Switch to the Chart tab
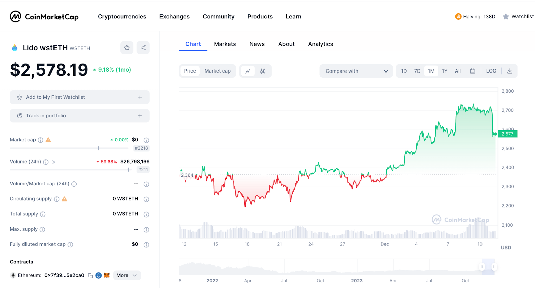The image size is (535, 288). (x=193, y=44)
